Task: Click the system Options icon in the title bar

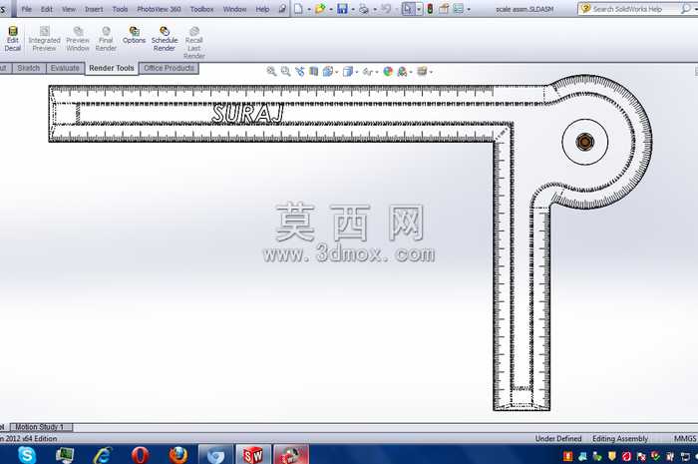Action: (x=458, y=8)
